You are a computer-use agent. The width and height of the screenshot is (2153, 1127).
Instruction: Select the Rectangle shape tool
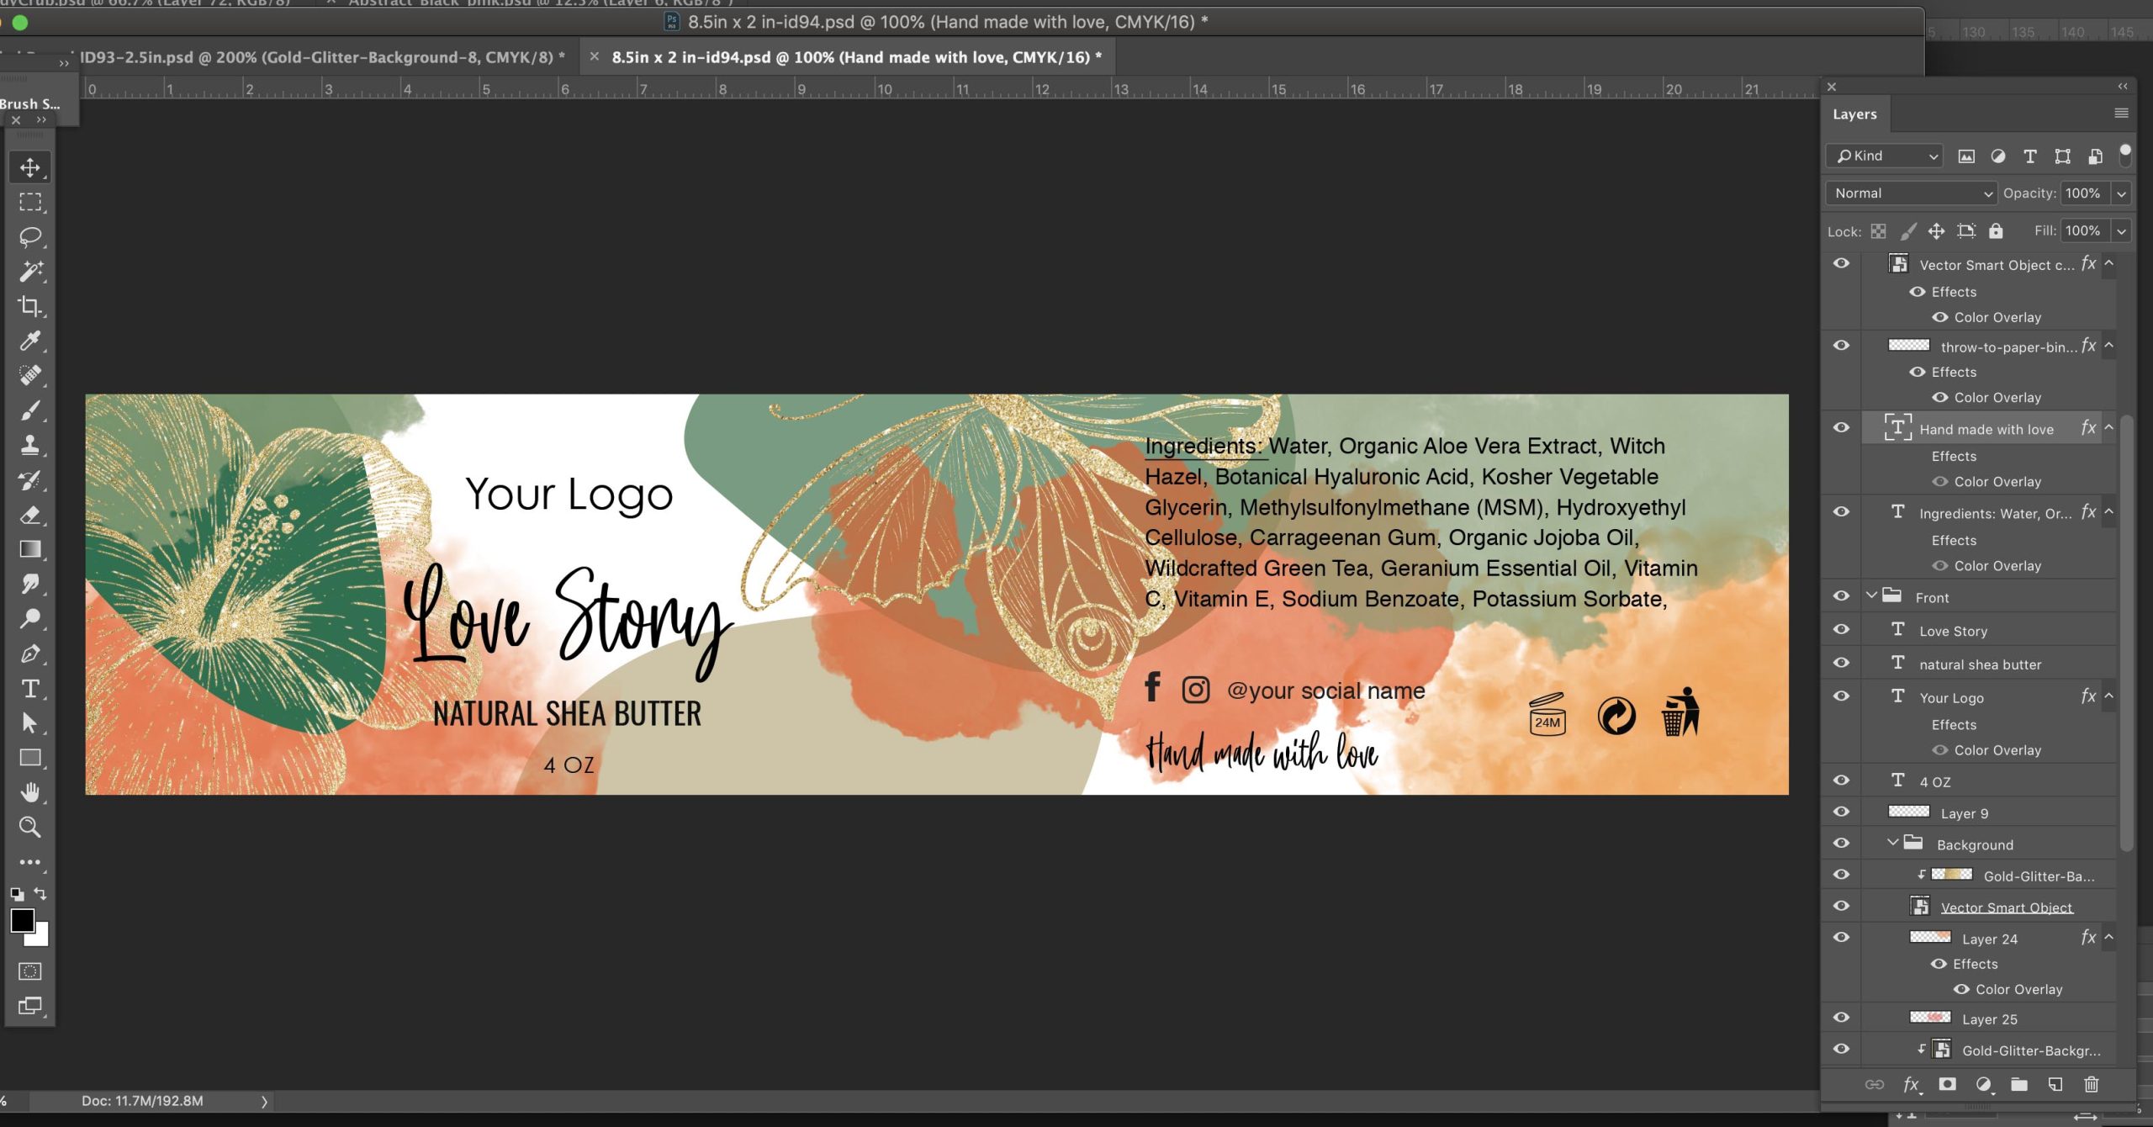(30, 758)
